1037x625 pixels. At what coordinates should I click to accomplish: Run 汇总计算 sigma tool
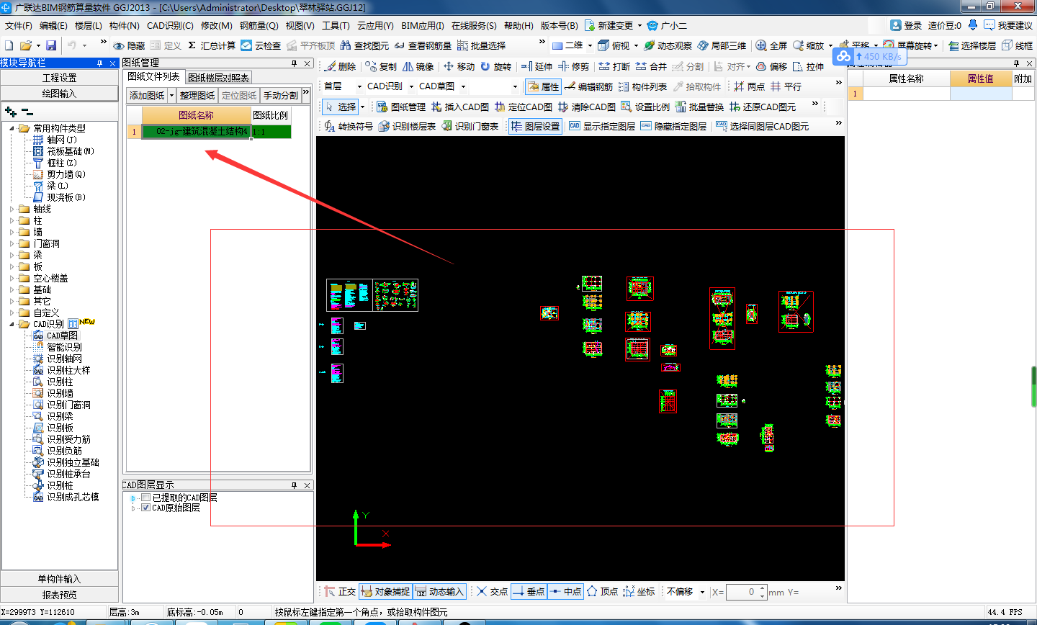tap(212, 45)
